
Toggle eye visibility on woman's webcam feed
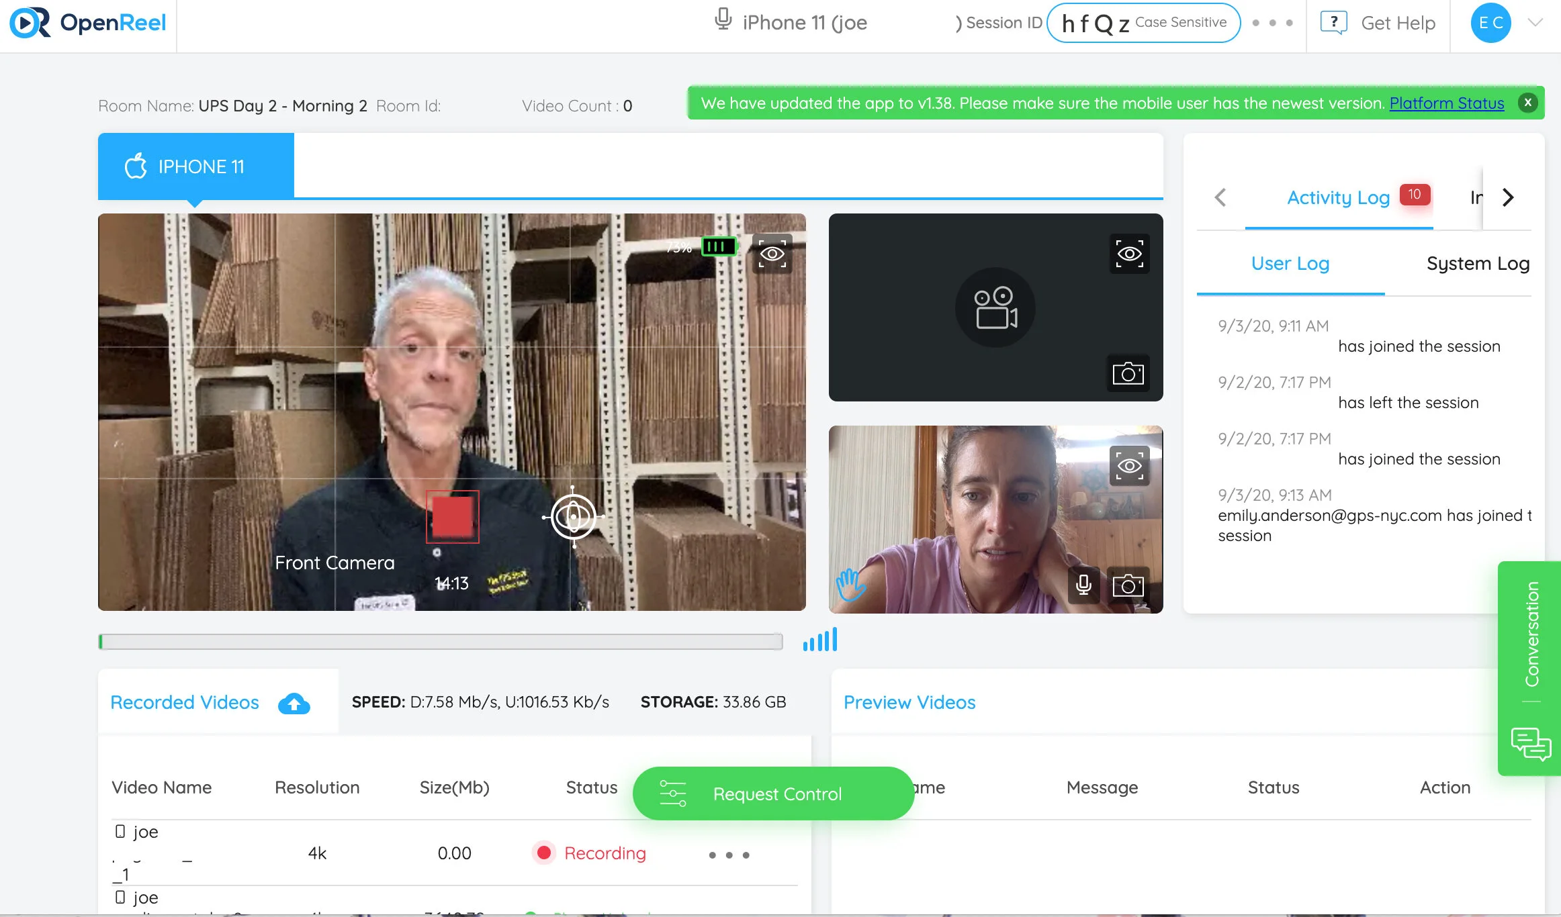(x=1129, y=466)
